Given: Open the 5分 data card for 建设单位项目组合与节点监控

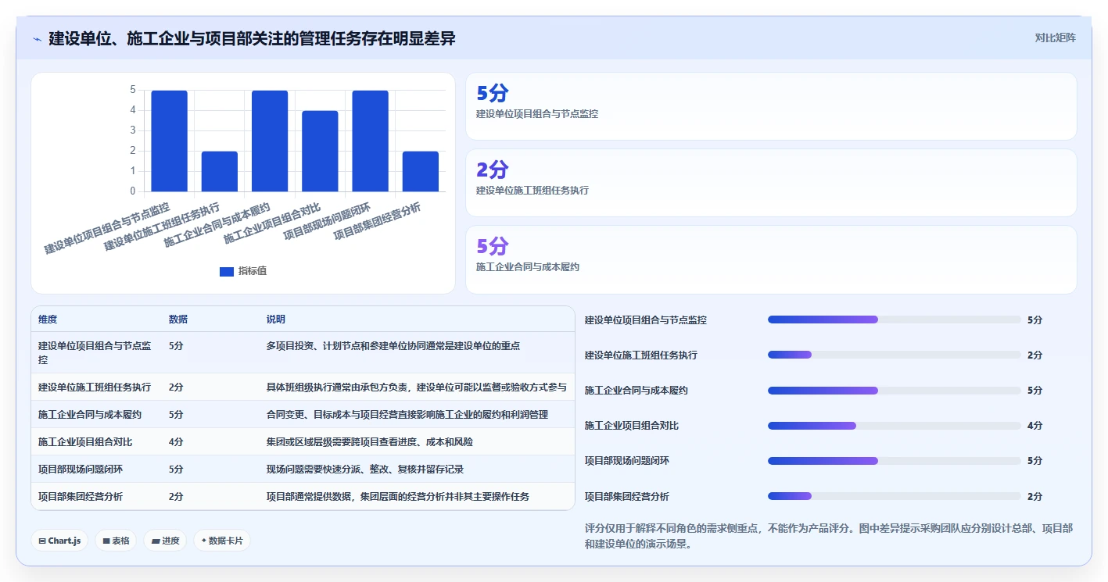Looking at the screenshot, I should 771,106.
